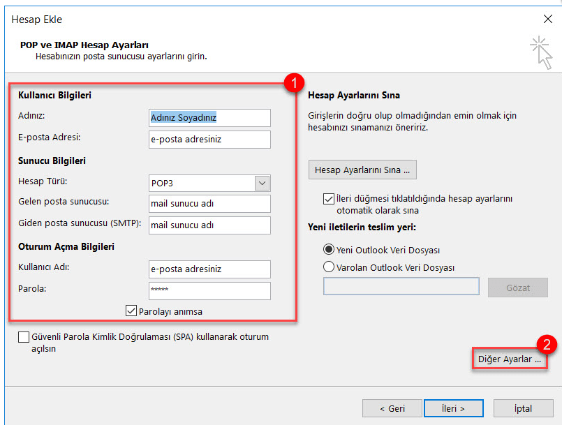This screenshot has height=425, width=562.
Task: Open the Hesap Türü POP3 dropdown
Action: point(209,183)
